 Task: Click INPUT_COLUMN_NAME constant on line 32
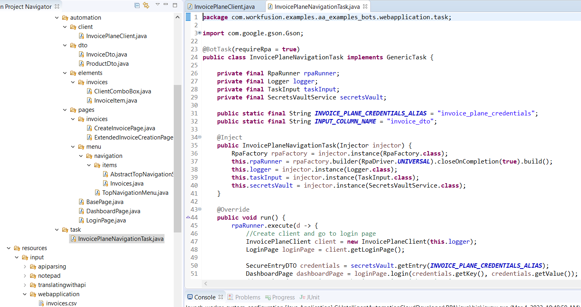point(345,121)
